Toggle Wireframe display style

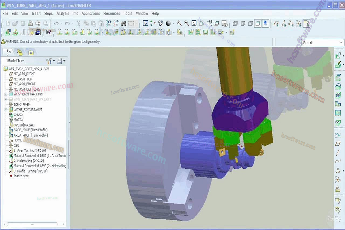[235, 23]
